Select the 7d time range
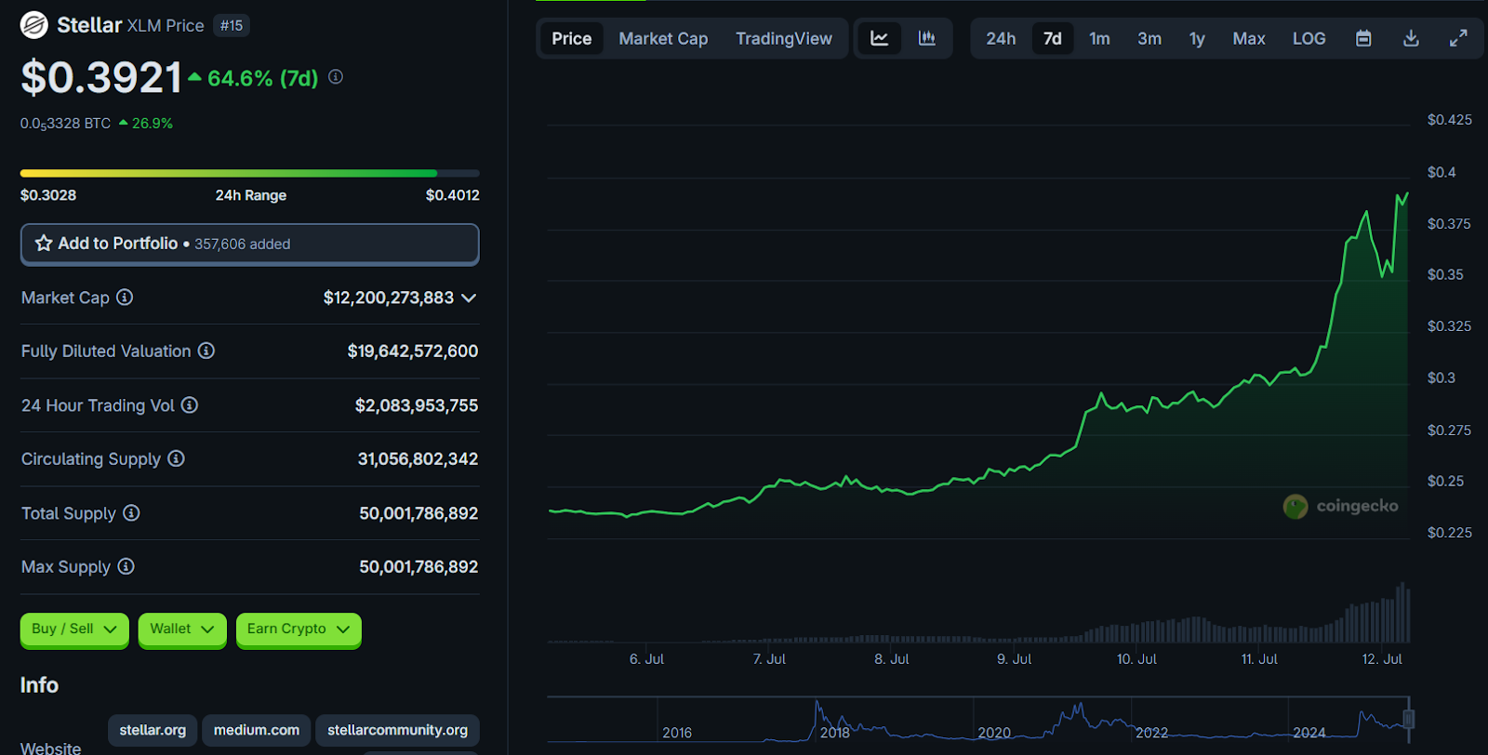 1053,39
